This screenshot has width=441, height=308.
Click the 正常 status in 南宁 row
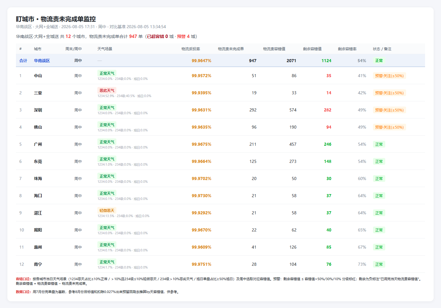379,264
